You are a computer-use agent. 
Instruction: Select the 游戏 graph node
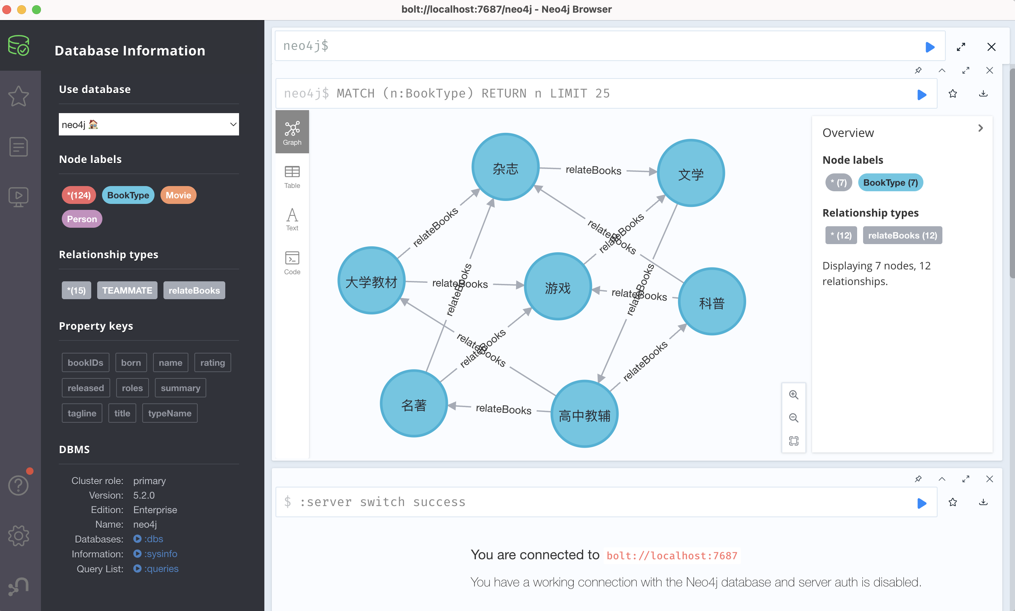pyautogui.click(x=558, y=287)
